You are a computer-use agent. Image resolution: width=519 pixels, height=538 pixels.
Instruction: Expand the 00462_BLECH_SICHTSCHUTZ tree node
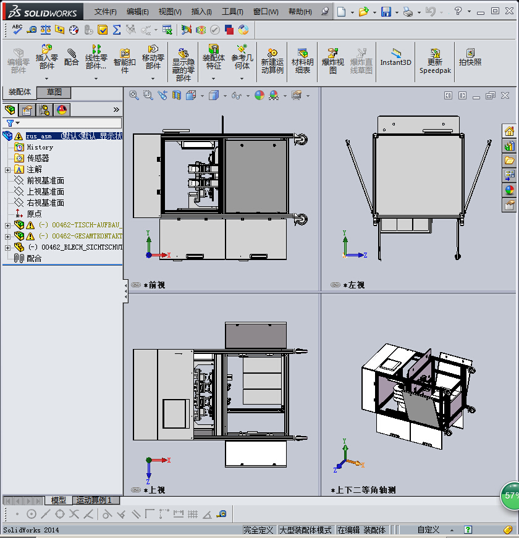tap(7, 248)
